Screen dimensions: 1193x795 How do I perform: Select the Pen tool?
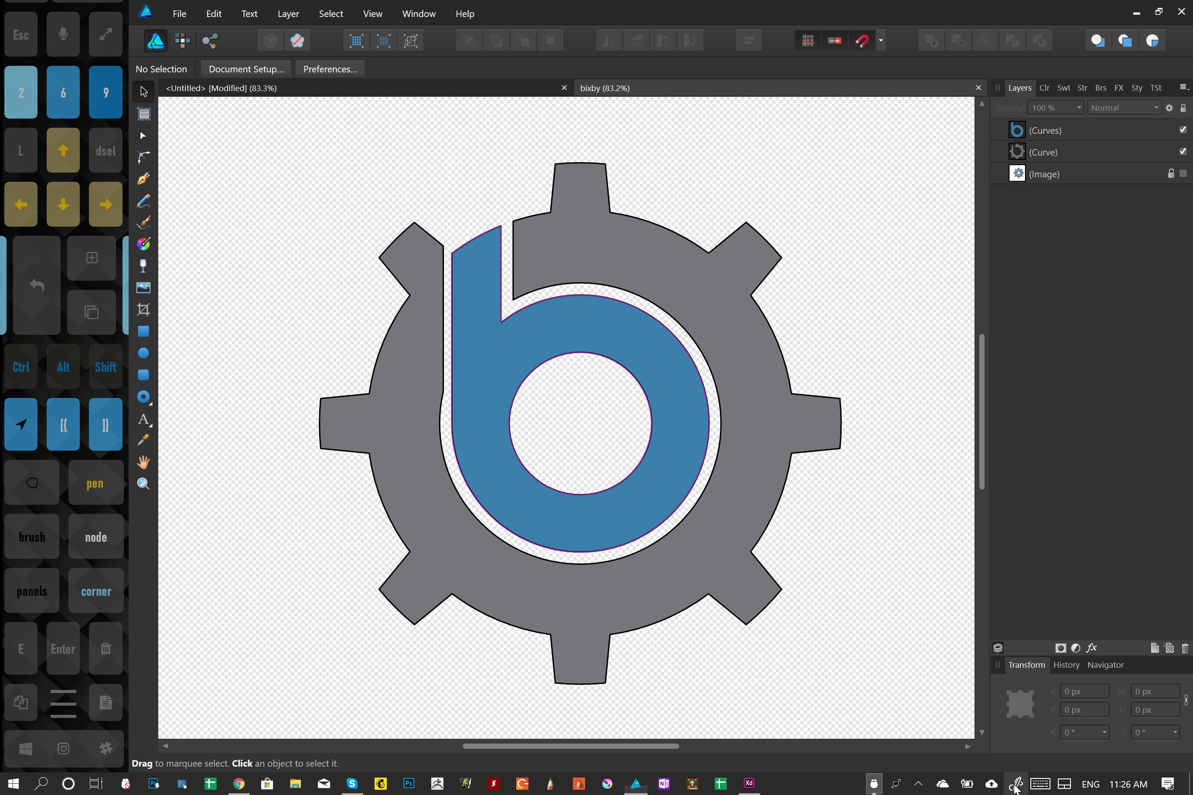point(143,179)
